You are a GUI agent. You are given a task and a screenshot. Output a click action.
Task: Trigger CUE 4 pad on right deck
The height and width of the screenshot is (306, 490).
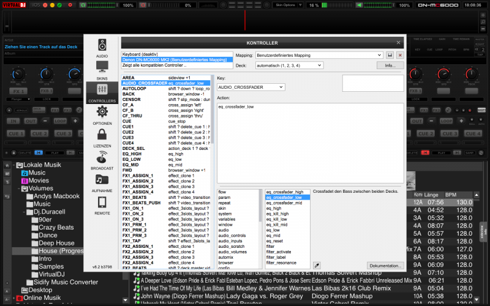[x=473, y=133]
